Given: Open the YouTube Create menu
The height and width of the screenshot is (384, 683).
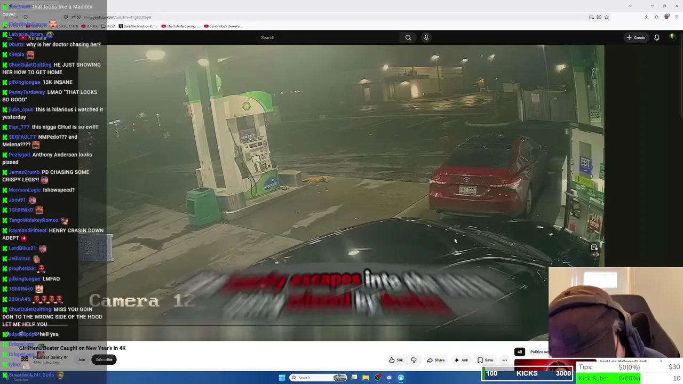Looking at the screenshot, I should tap(636, 37).
